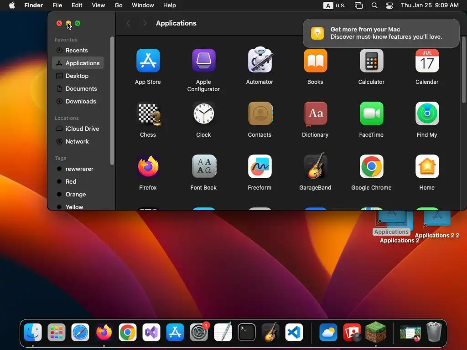Select the FaceTime app icon
This screenshot has width=467, height=350.
[371, 113]
